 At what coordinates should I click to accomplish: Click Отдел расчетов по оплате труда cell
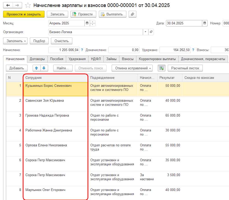(x=113, y=149)
